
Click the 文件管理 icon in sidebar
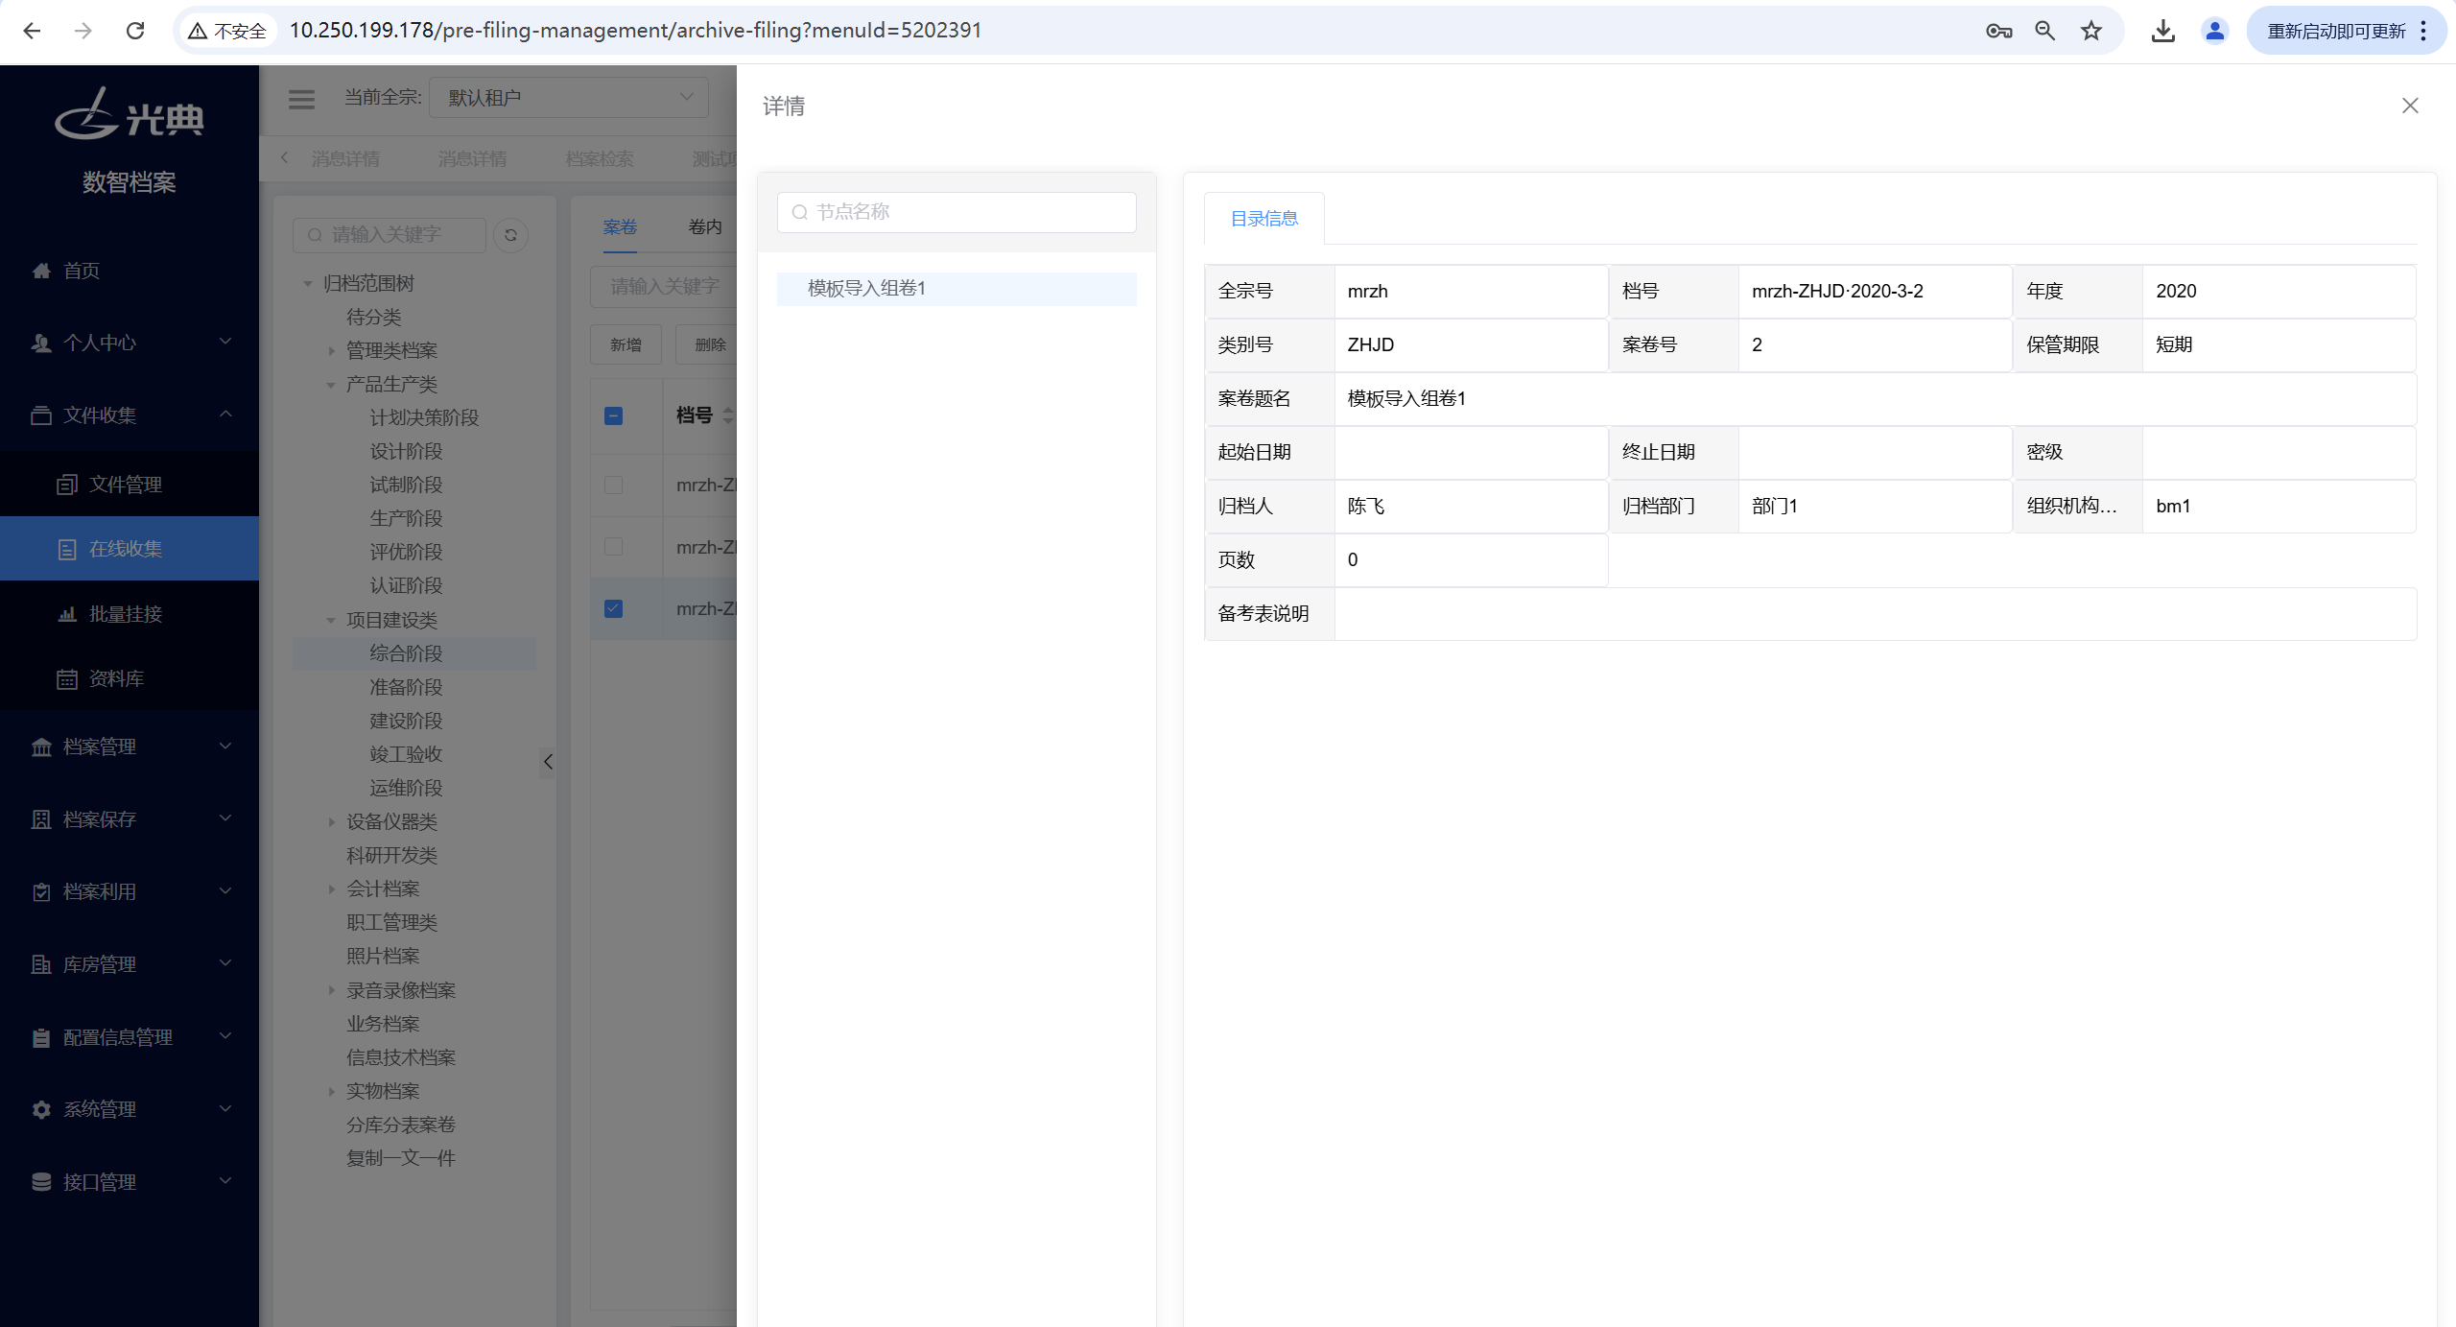pyautogui.click(x=67, y=485)
